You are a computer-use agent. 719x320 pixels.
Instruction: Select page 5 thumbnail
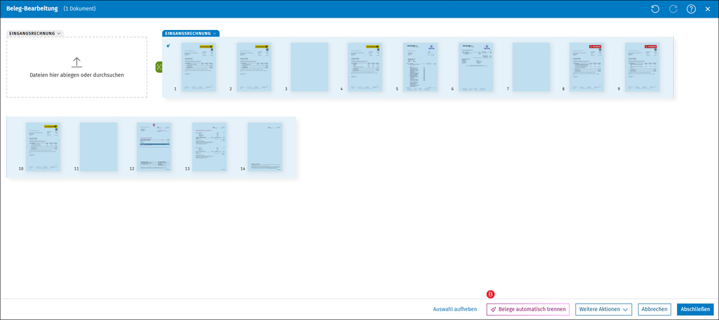coord(420,67)
